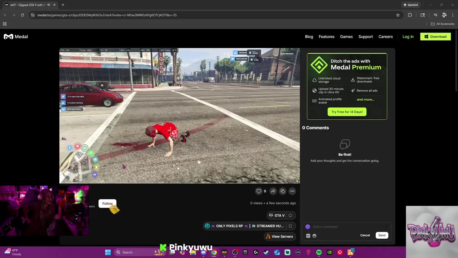Bookmark this page with the star icon
Screen dimensions: 458x258
(398, 15)
